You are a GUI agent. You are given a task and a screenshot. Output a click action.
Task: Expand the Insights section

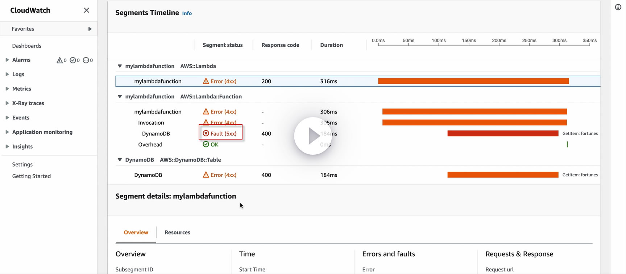[x=7, y=146]
